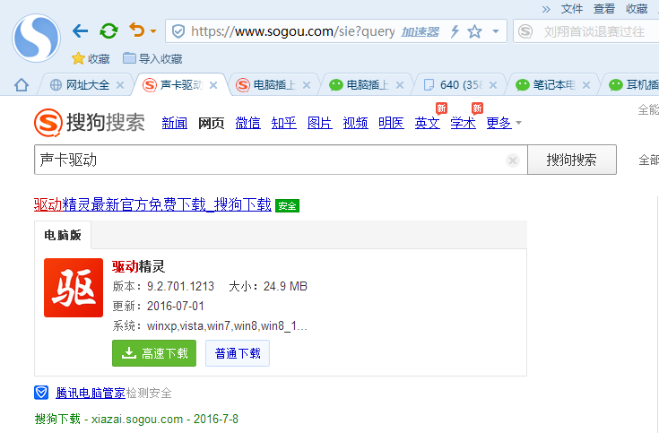Expand the 更多 categories dropdown
This screenshot has width=659, height=433.
pyautogui.click(x=504, y=123)
